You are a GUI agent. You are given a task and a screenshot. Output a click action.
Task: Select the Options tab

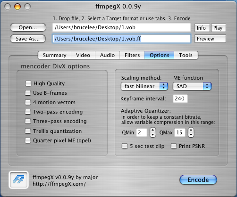[x=159, y=55]
